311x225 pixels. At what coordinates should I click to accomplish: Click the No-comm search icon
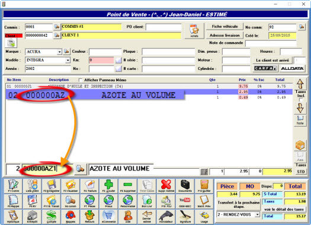point(70,201)
